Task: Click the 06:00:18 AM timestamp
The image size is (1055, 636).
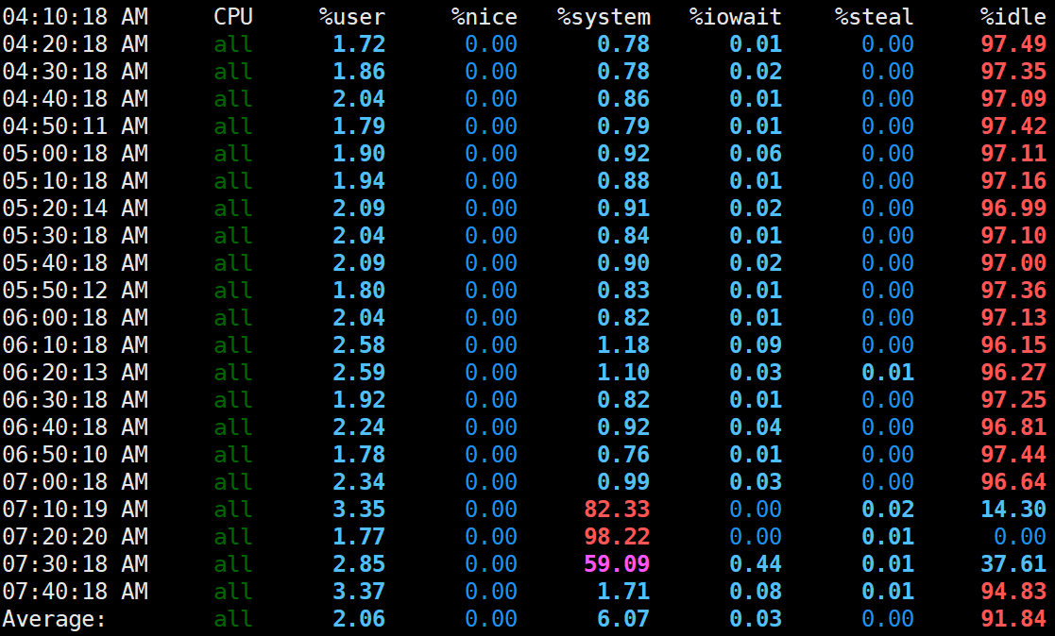Action: coord(76,317)
